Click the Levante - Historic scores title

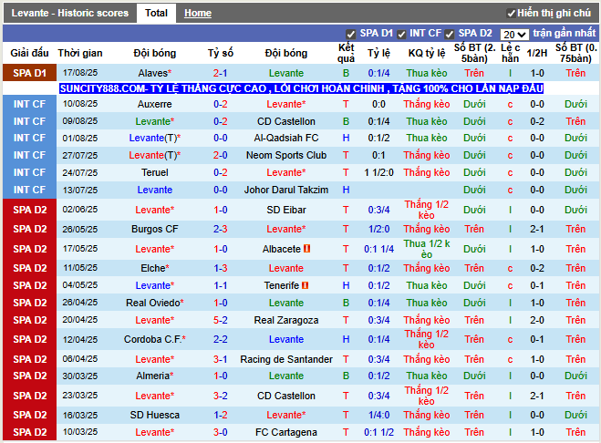pos(69,13)
